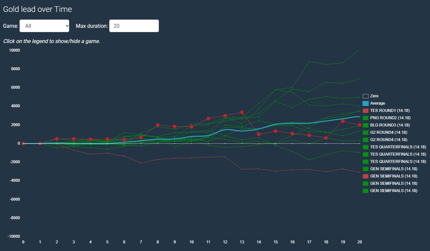Click red TES ROUND1 marker at minute 16
The width and height of the screenshot is (430, 251).
292,133
